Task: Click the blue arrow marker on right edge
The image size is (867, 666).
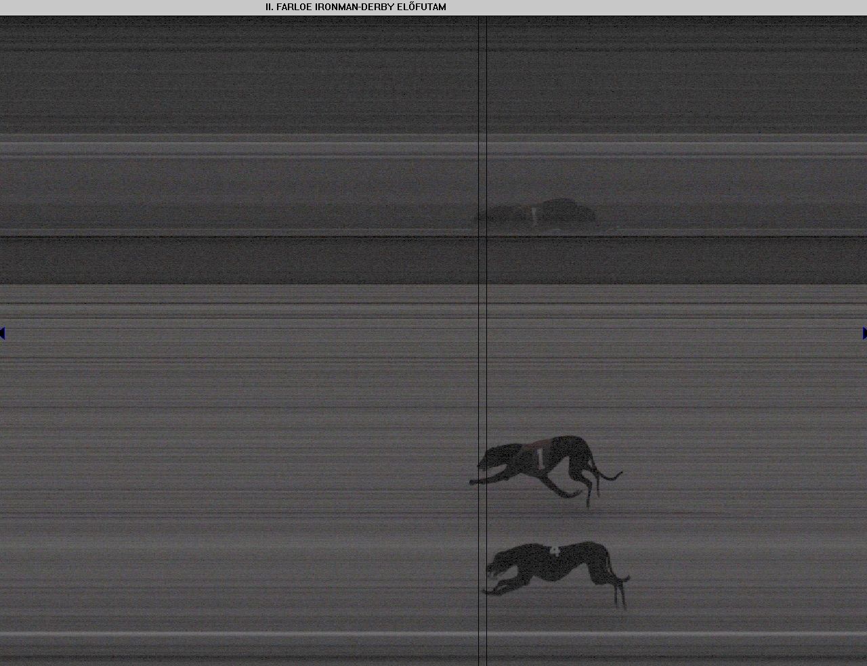Action: coord(864,333)
